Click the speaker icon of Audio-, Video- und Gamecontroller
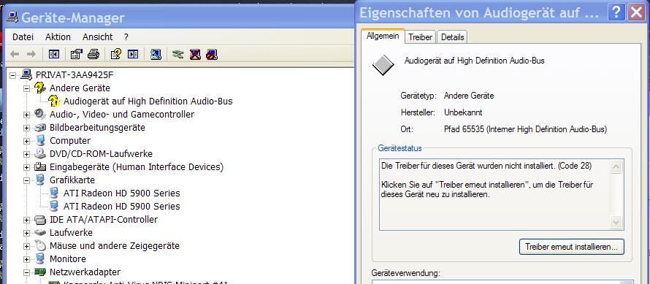 tap(39, 114)
